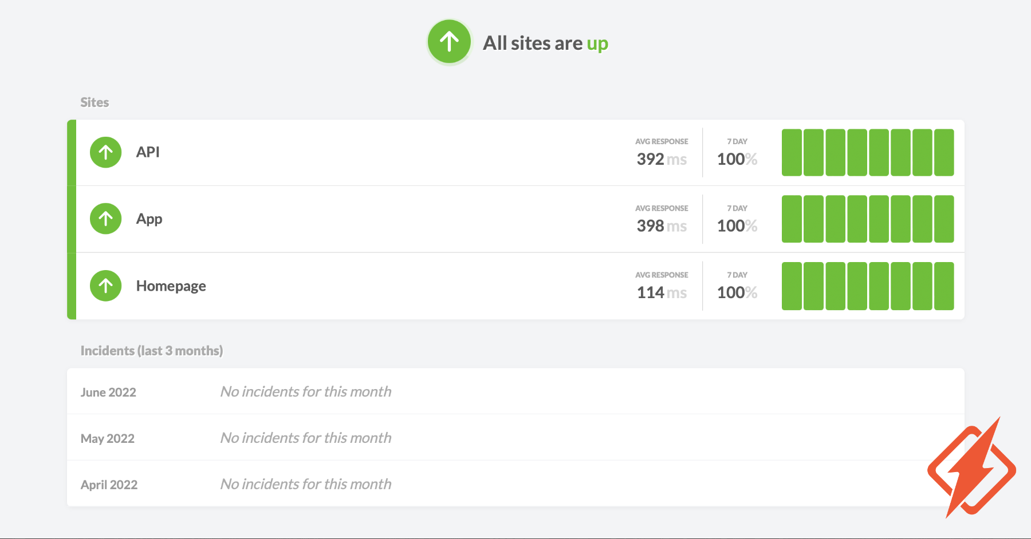Click the Incidents (last 3 months) heading
The width and height of the screenshot is (1031, 539).
[x=152, y=351]
